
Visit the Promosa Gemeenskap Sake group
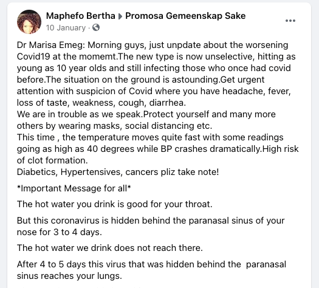pos(185,16)
